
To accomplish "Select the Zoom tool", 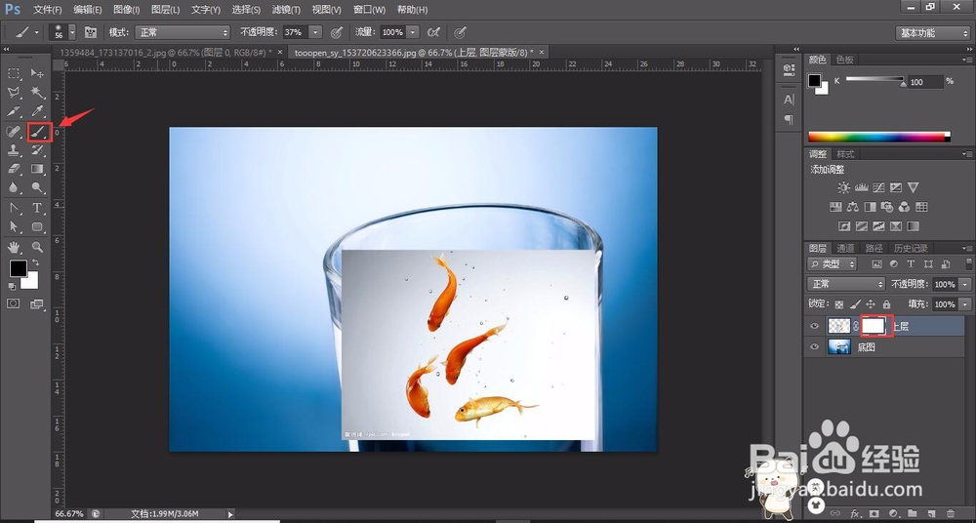I will click(37, 247).
